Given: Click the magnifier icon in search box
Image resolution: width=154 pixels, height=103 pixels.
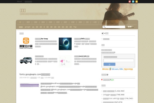Looking at the screenshot, I should tap(104, 27).
